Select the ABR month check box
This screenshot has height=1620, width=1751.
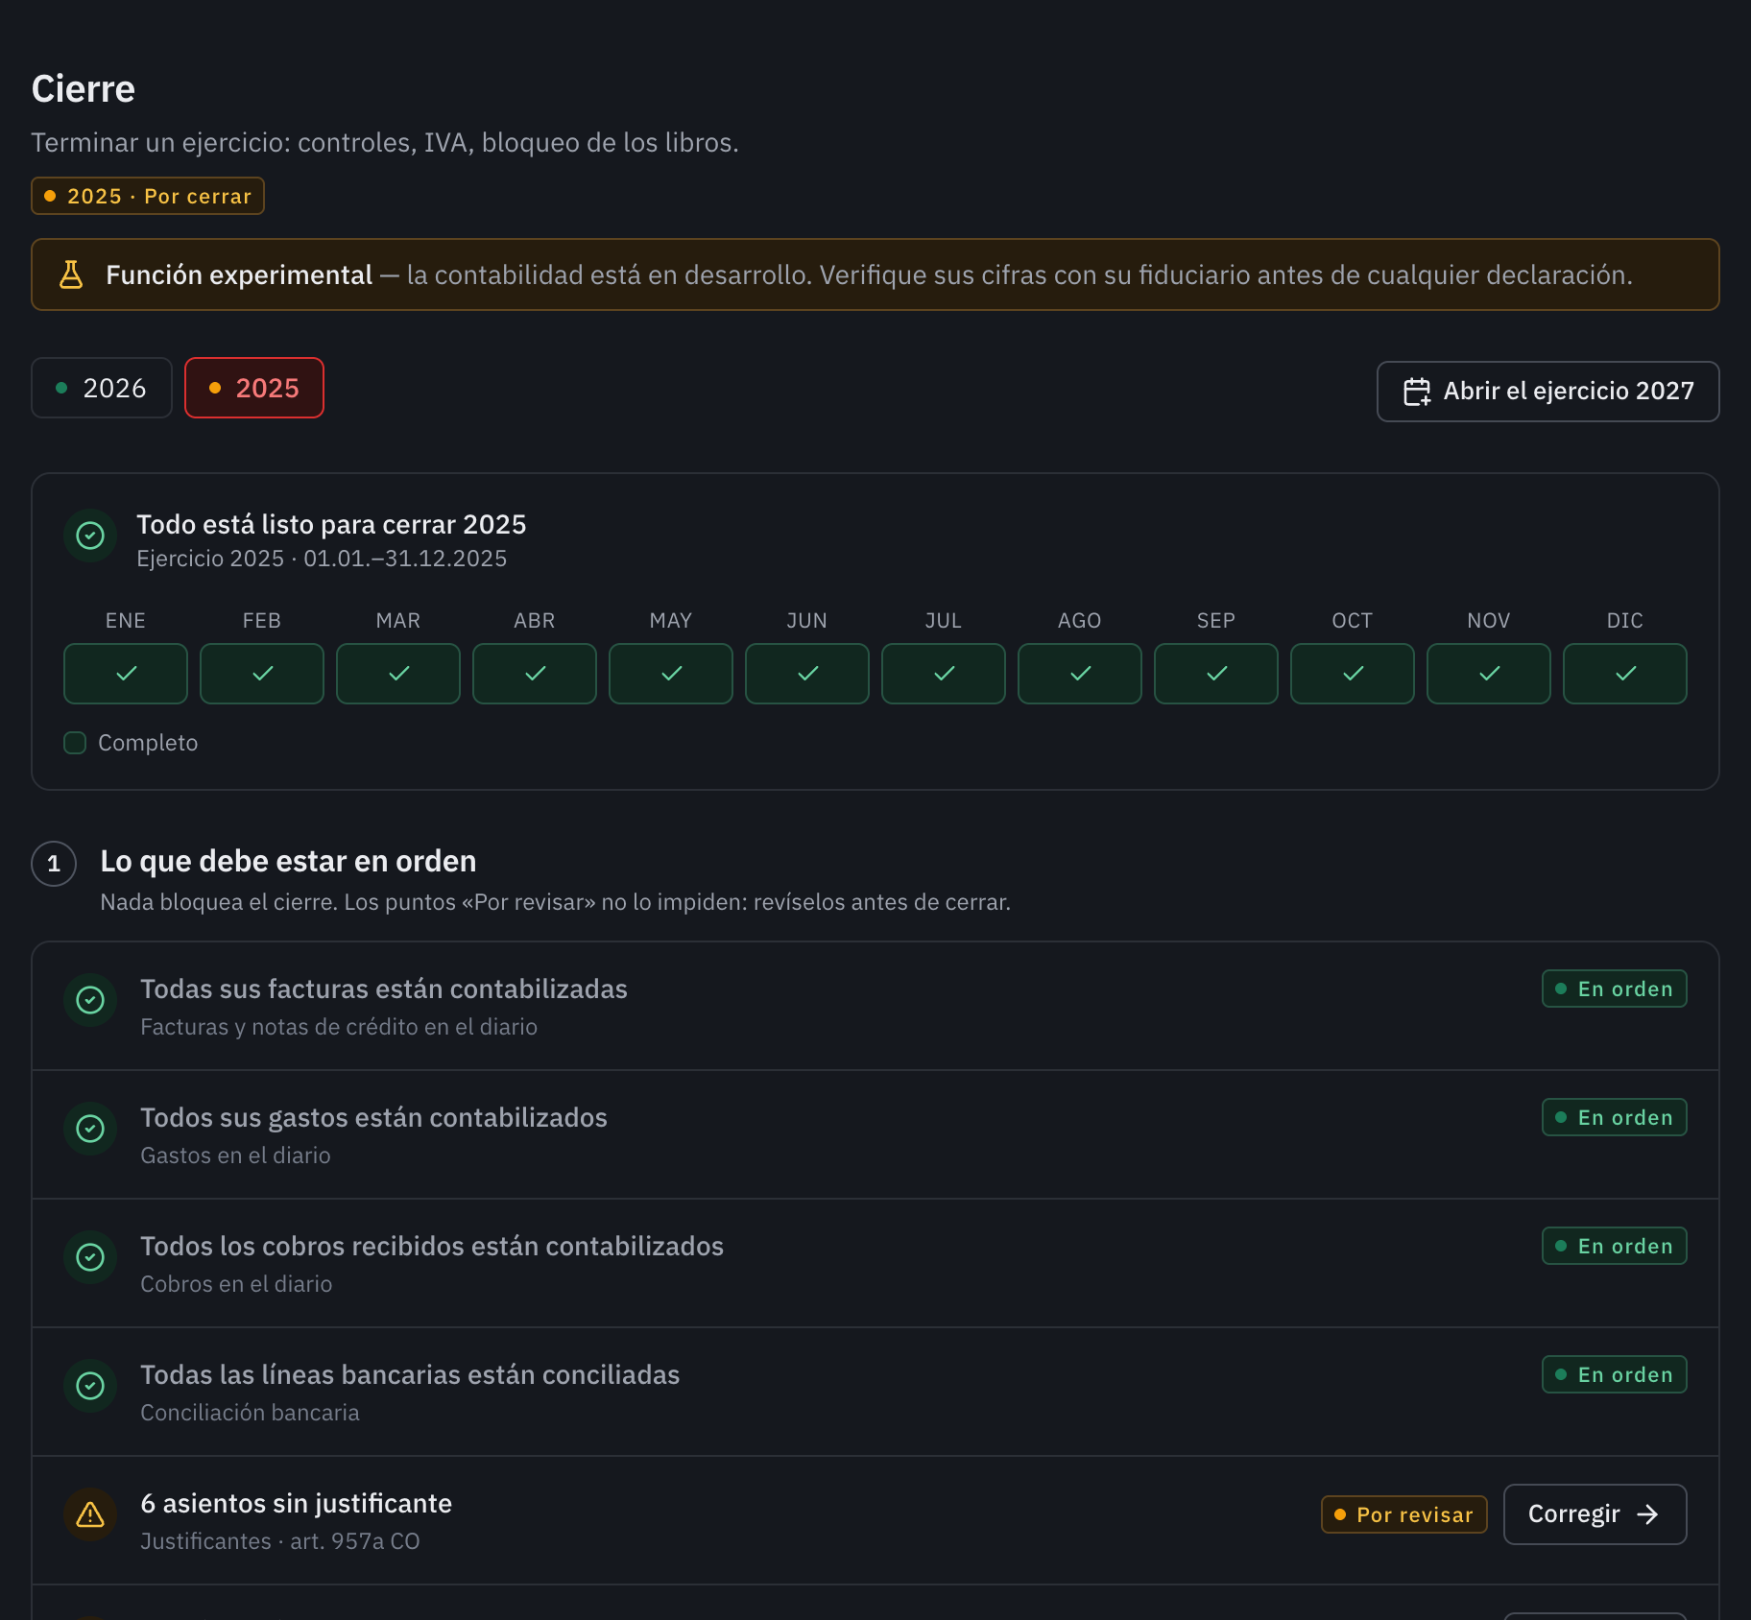(535, 674)
